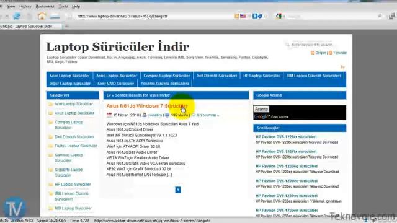Open HP Pavilion DV6-1230ec sürücüleri link
The image size is (397, 223).
tap(287, 181)
